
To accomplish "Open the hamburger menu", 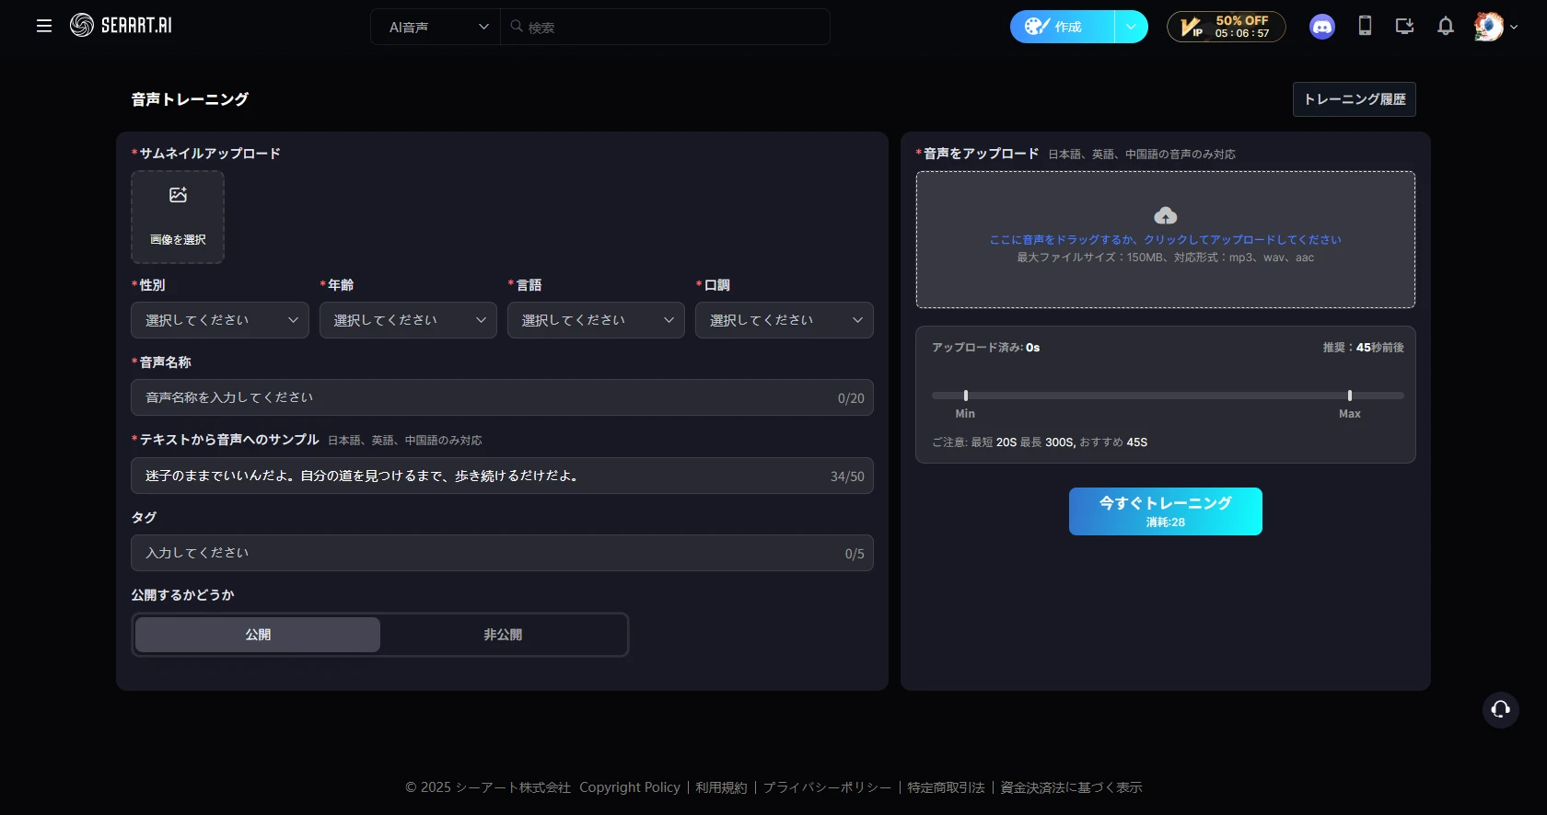I will coord(43,26).
